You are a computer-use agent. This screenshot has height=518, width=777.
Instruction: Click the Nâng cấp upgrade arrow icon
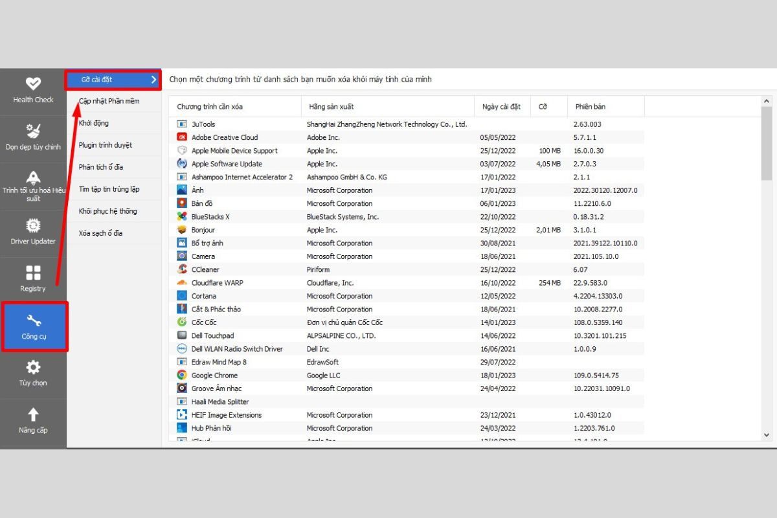33,414
